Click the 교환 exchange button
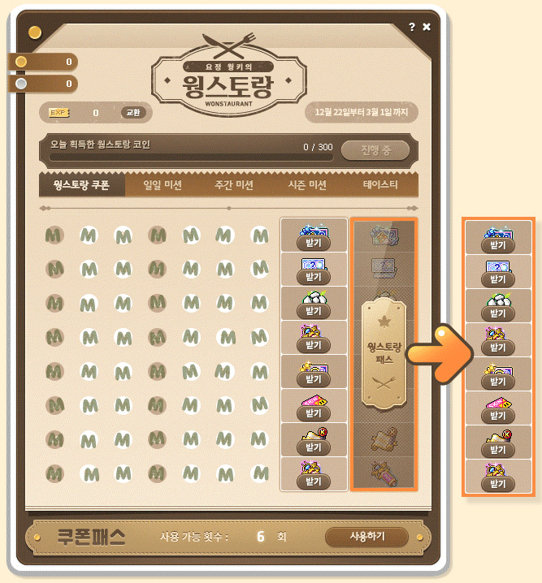This screenshot has width=542, height=583. tap(133, 112)
